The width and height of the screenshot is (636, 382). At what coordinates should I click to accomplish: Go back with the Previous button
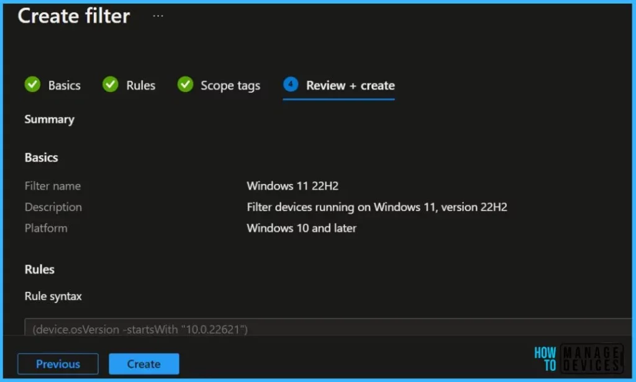58,364
